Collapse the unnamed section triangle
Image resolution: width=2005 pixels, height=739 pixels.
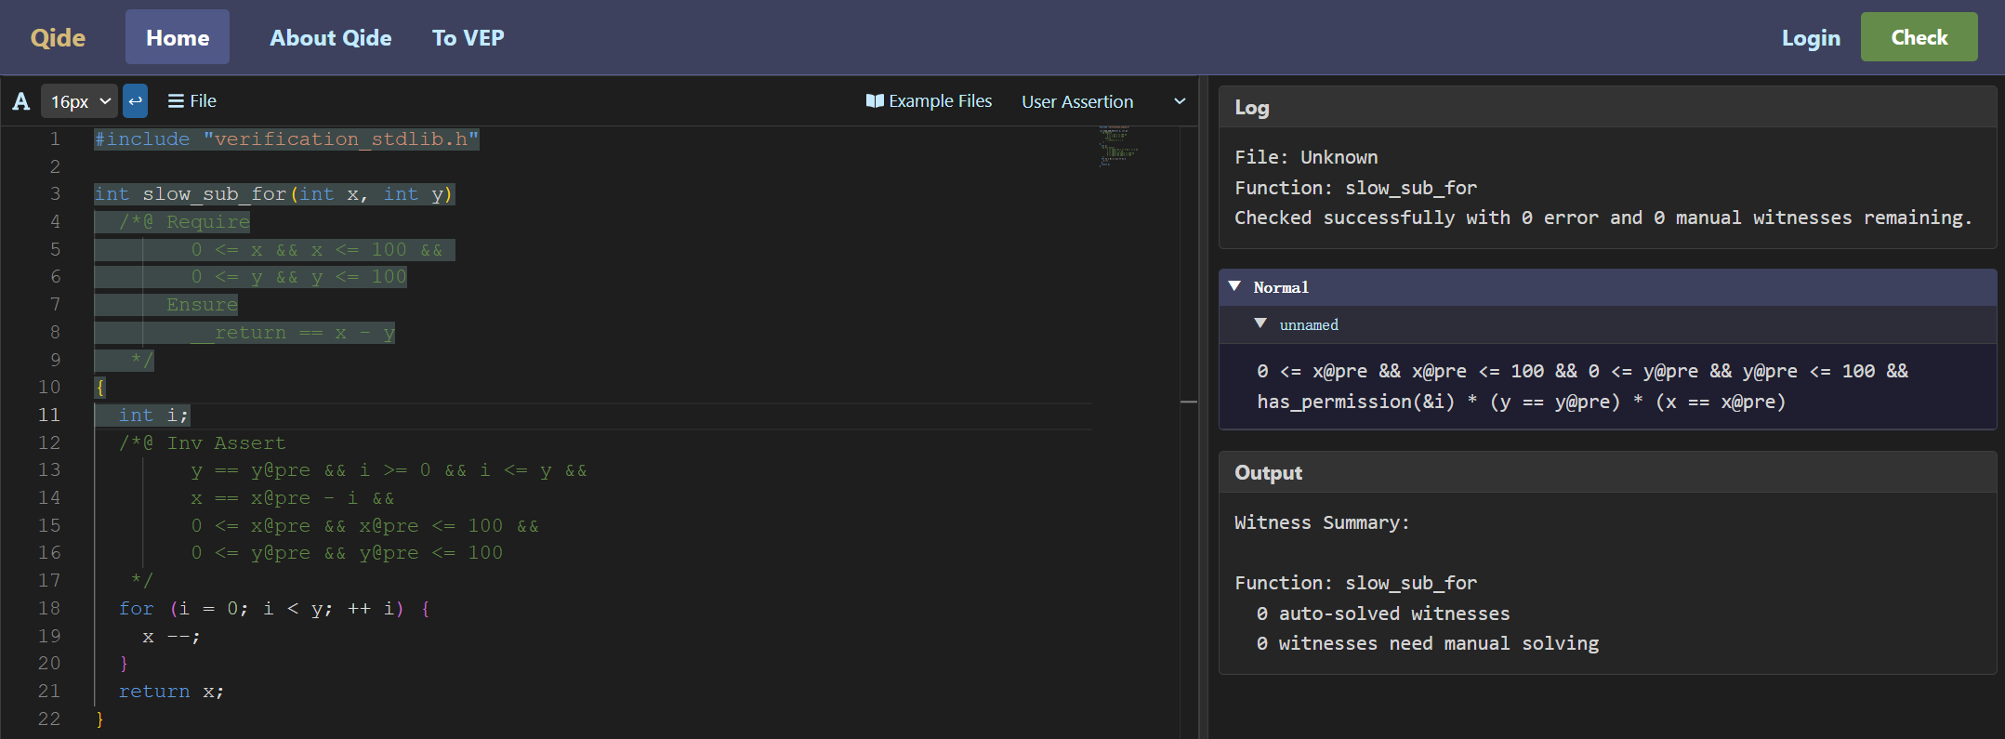(1260, 323)
